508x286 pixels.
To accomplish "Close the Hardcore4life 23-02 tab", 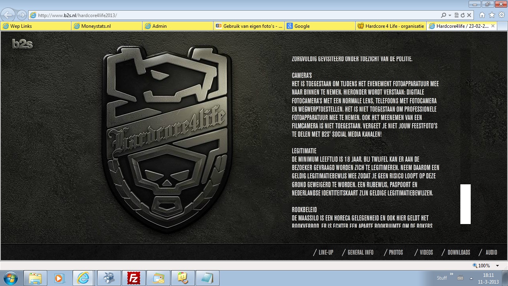I will tap(493, 26).
